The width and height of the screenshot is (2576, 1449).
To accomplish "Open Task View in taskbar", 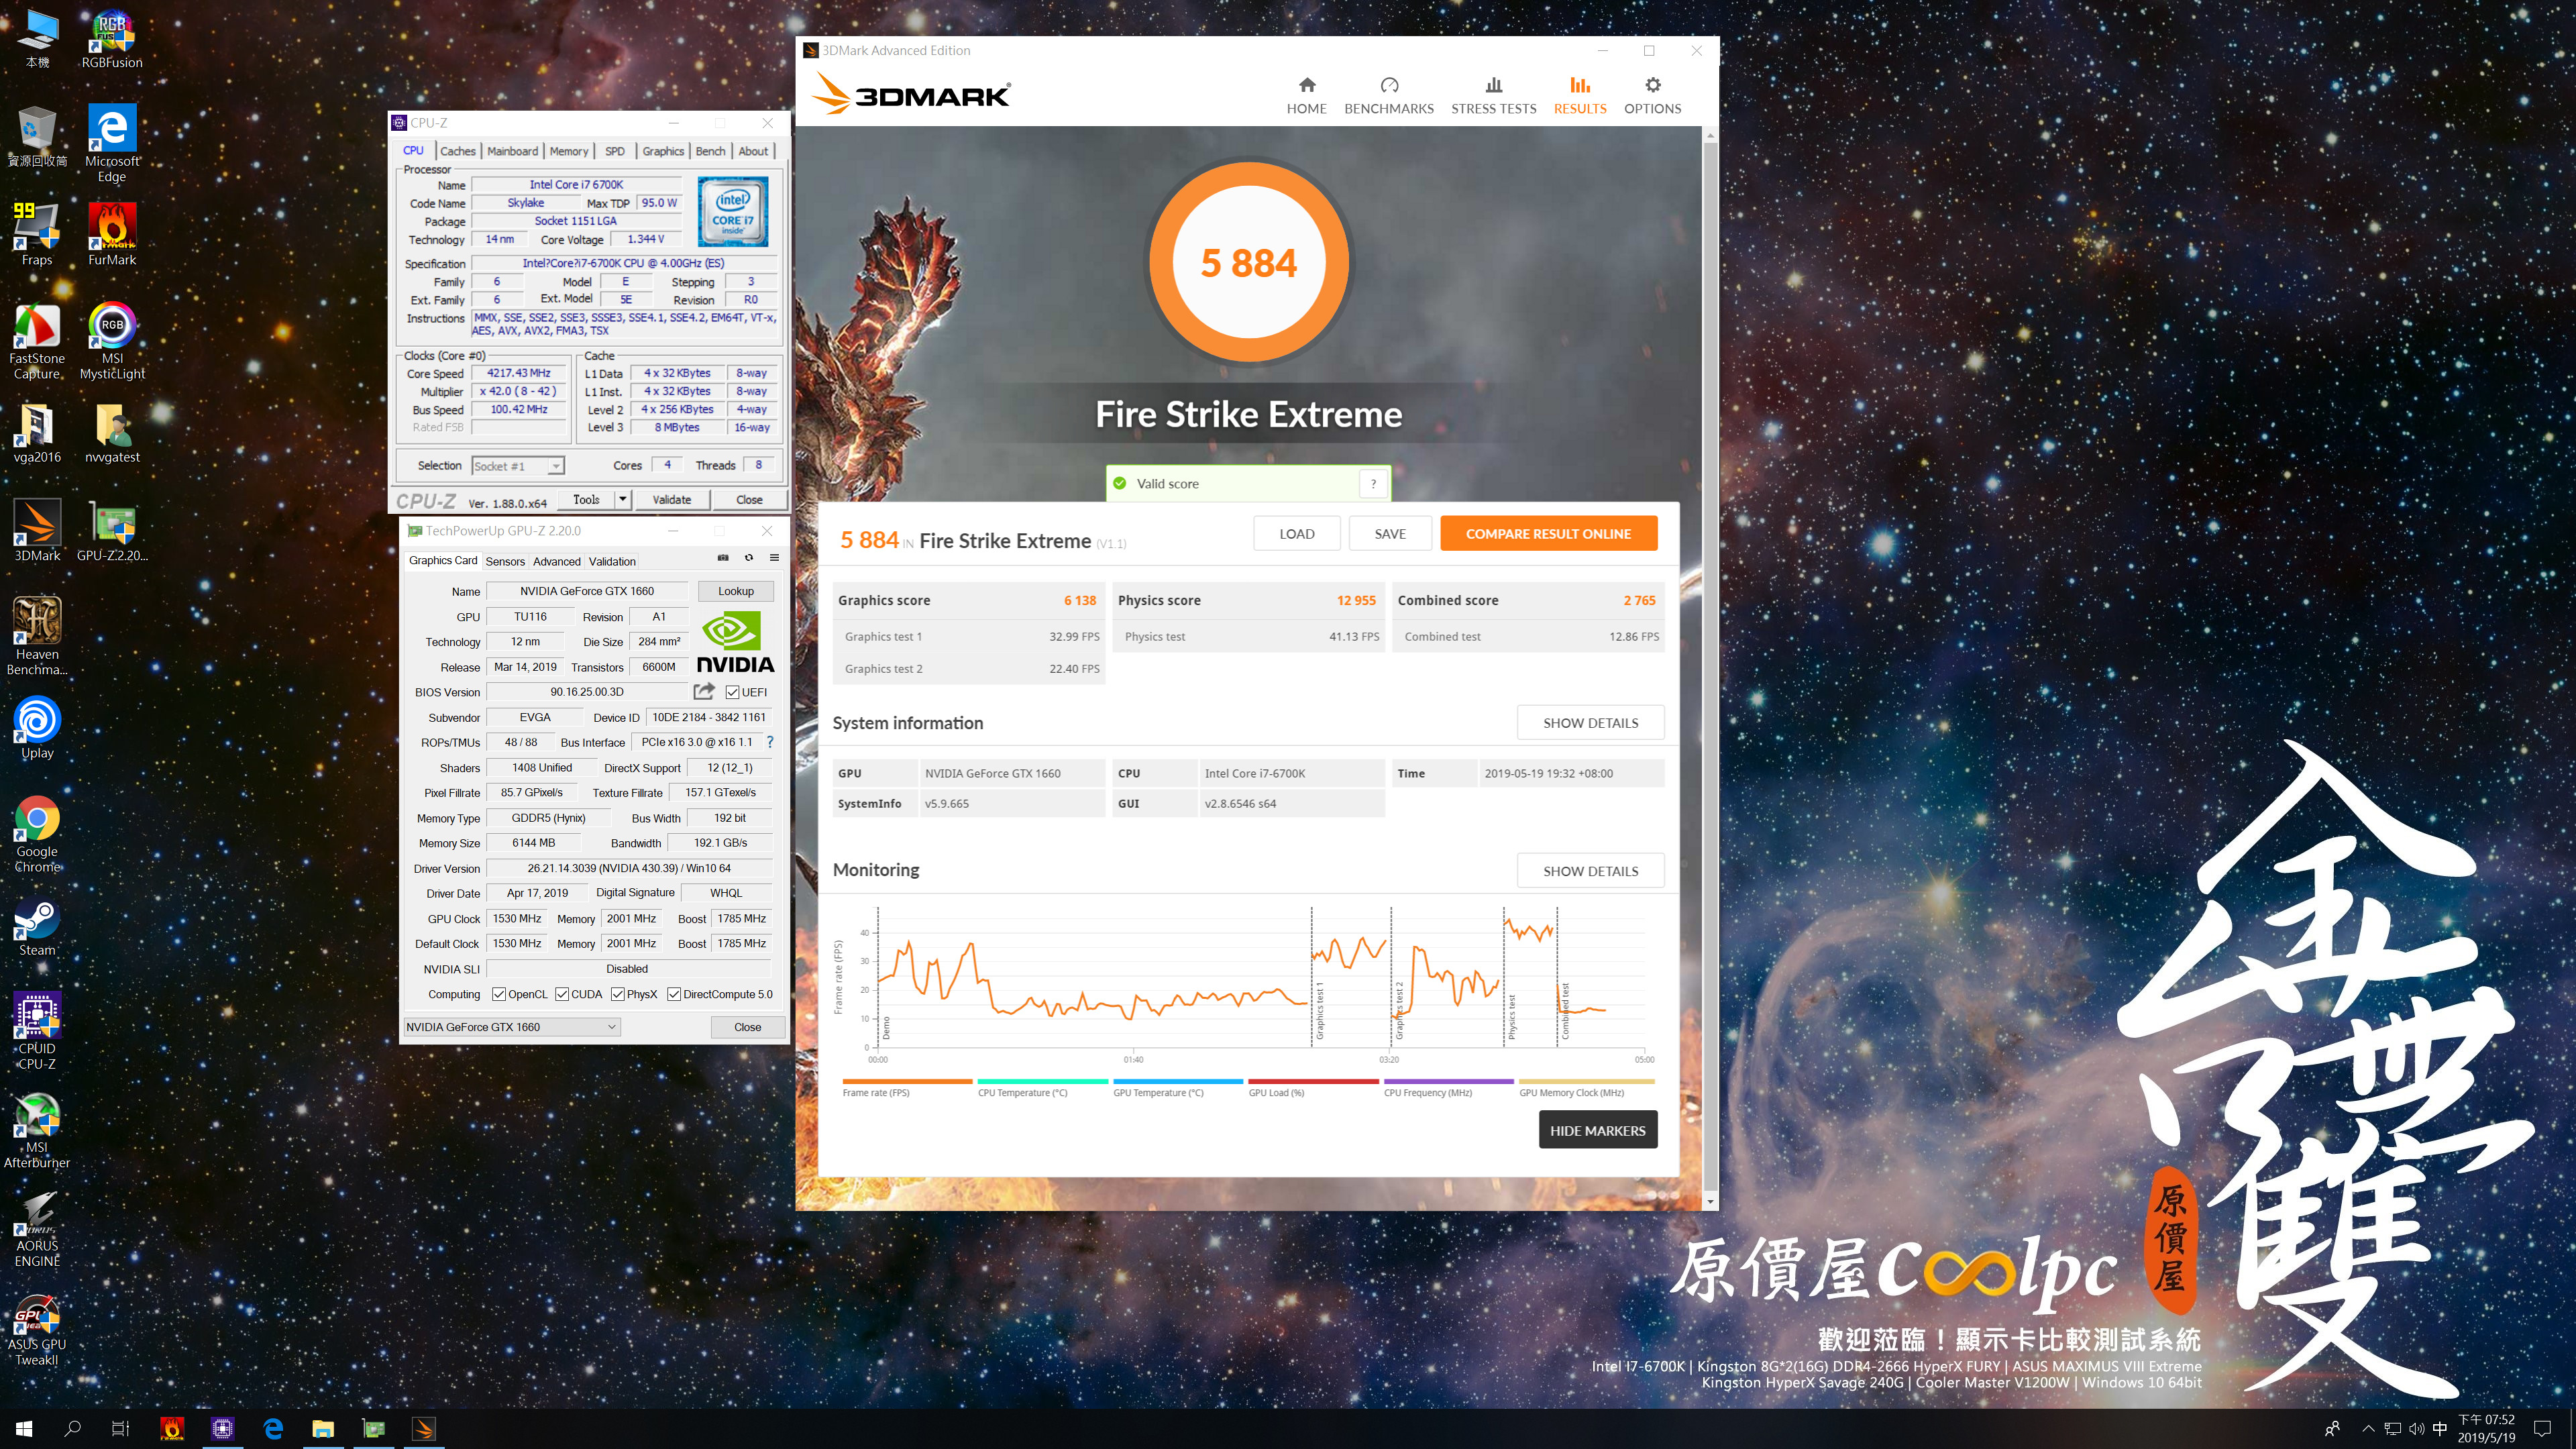I will click(x=120, y=1428).
